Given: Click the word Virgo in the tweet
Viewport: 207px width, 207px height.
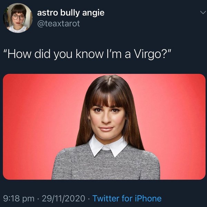Looking at the screenshot, I should click(148, 54).
